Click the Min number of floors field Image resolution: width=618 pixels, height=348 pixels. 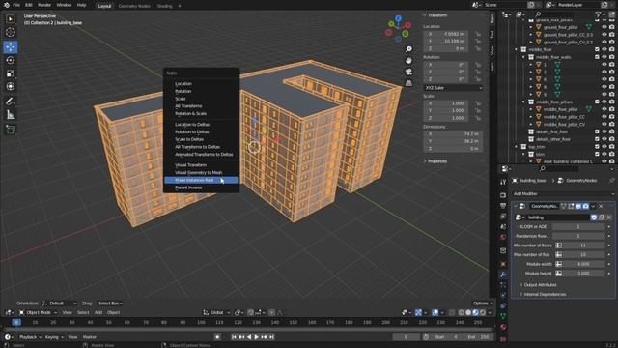[x=582, y=246]
